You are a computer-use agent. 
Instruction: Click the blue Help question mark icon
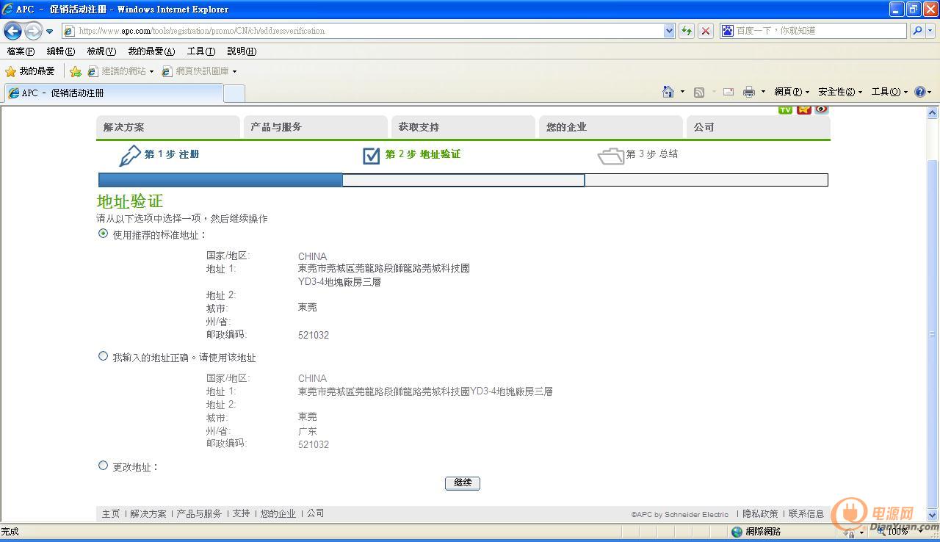point(919,92)
